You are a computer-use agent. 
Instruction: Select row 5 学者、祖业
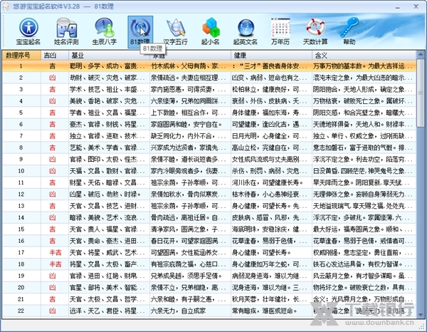[x=209, y=113]
